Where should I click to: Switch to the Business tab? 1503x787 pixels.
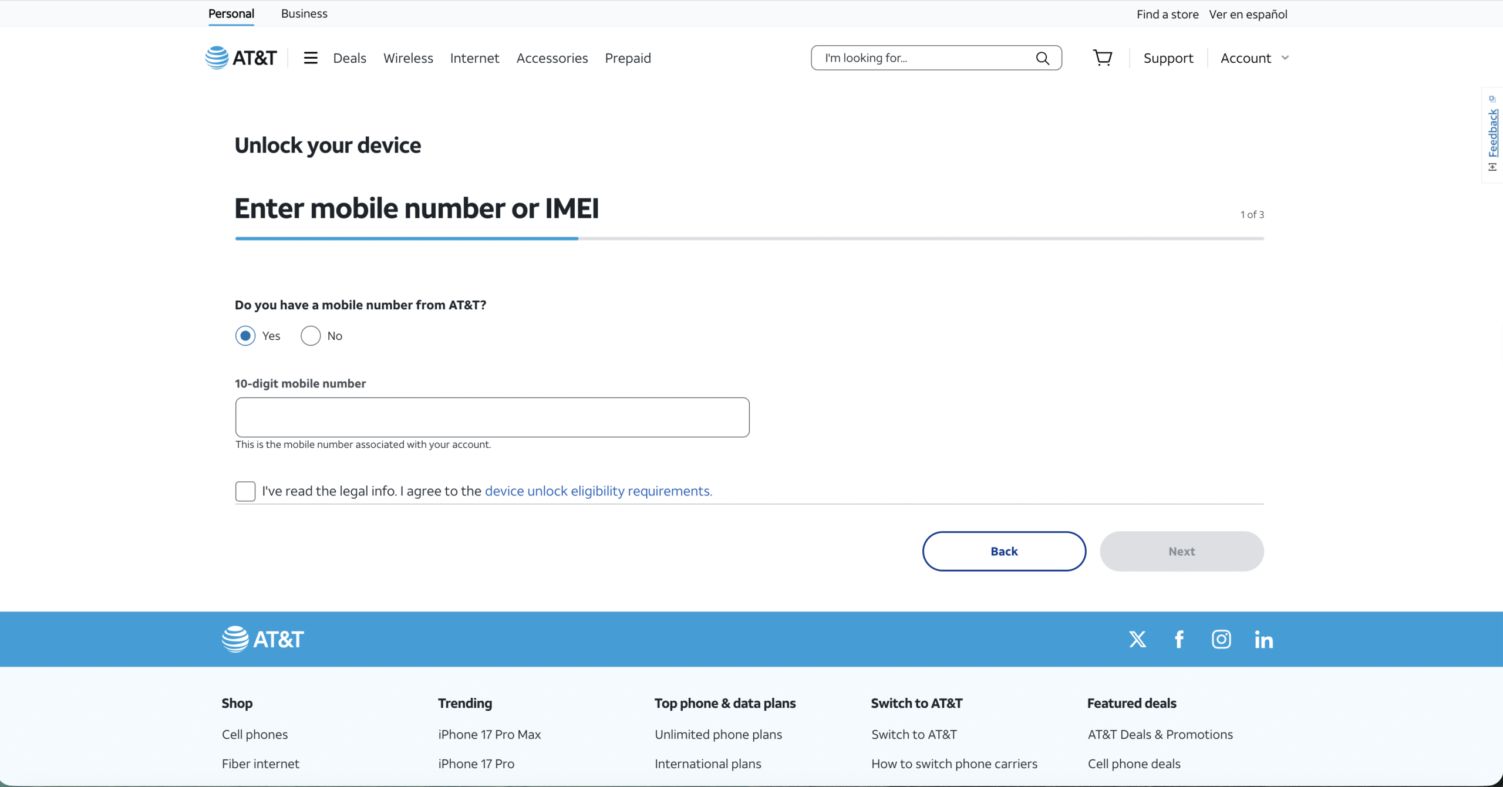[x=304, y=13]
